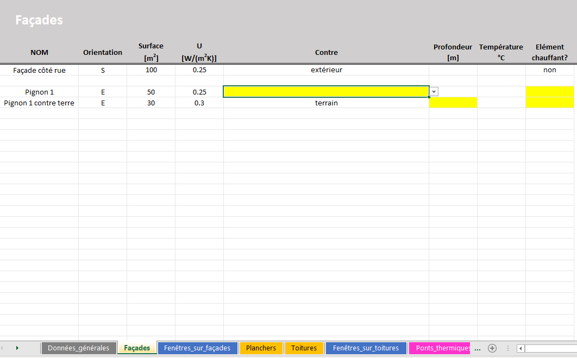
Task: Add a new sheet with plus icon
Action: [x=492, y=348]
